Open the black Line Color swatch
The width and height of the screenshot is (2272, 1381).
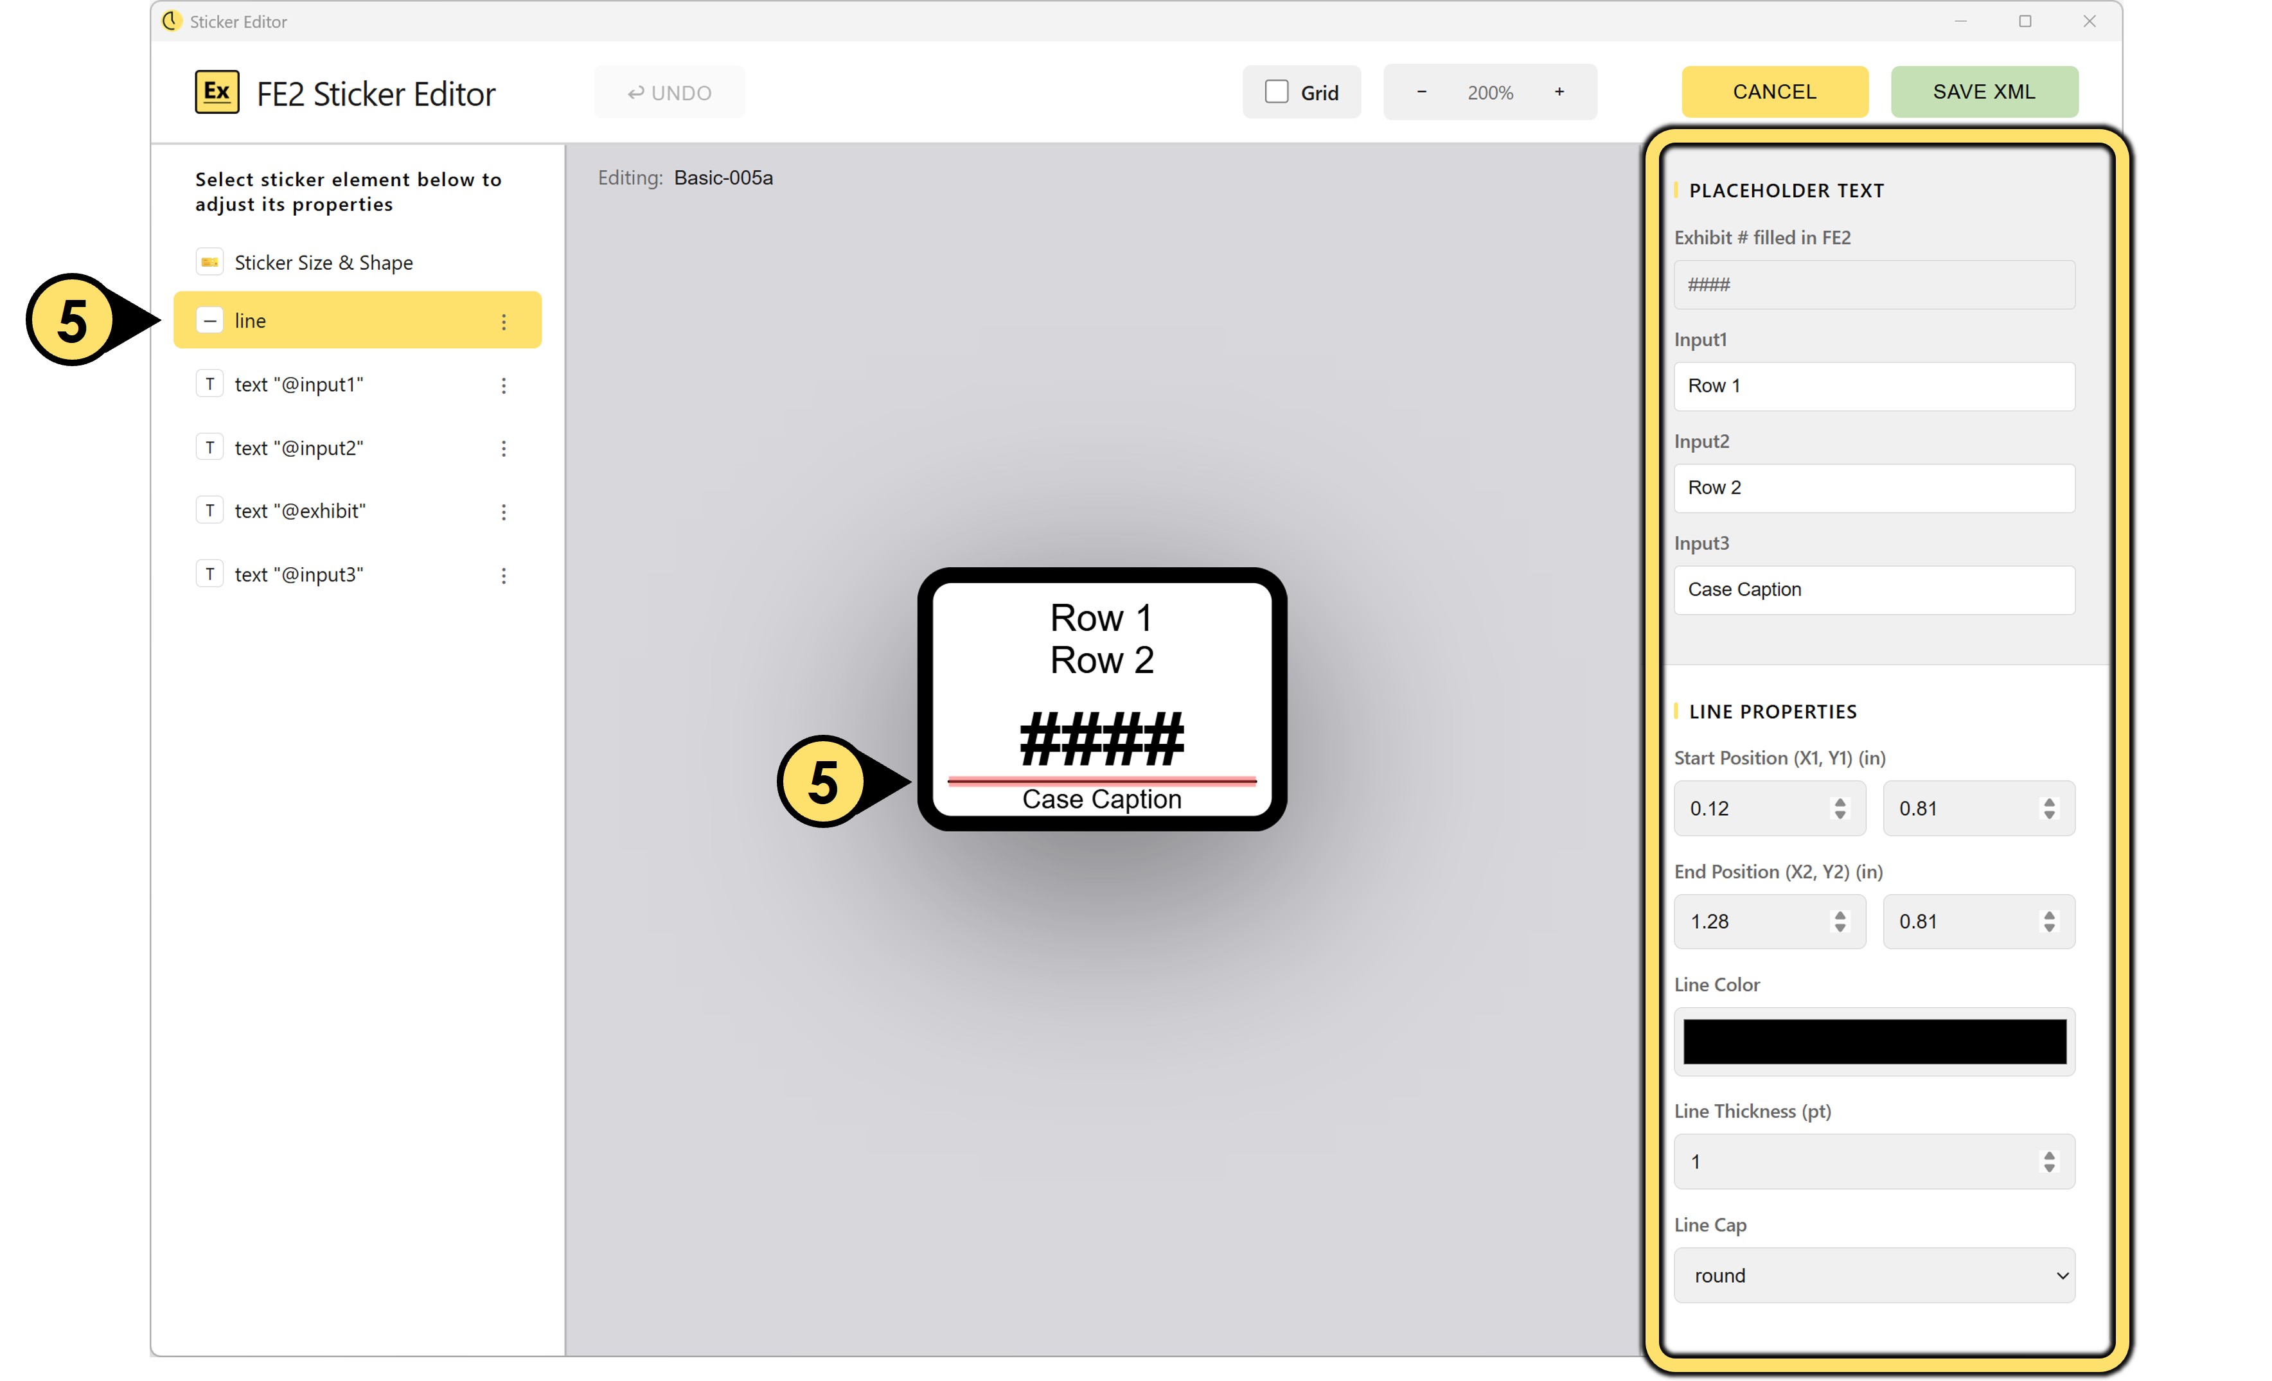1874,1042
